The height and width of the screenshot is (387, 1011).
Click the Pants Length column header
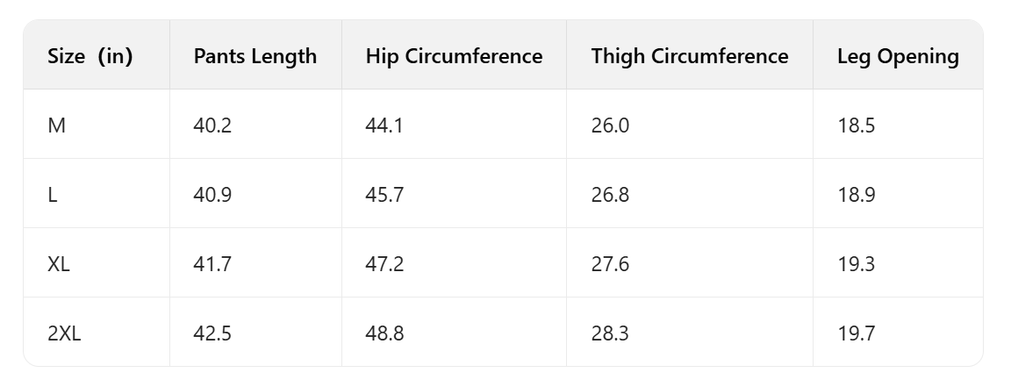coord(255,57)
